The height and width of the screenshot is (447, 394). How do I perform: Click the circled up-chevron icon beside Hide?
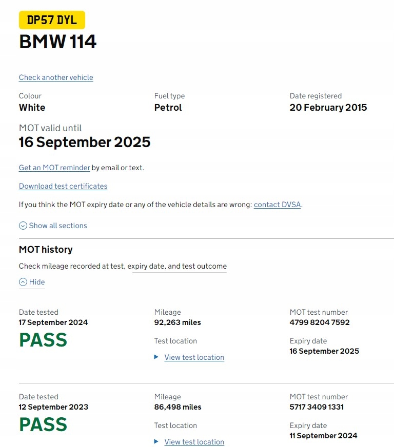click(23, 282)
